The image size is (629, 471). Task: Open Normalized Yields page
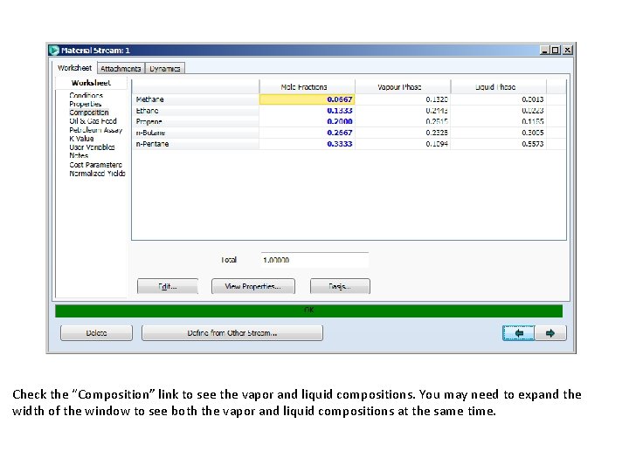(97, 174)
